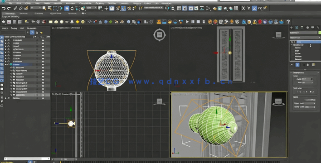321x163 pixels.
Task: Toggle the eye on the selected last child object
Action: click(11, 95)
